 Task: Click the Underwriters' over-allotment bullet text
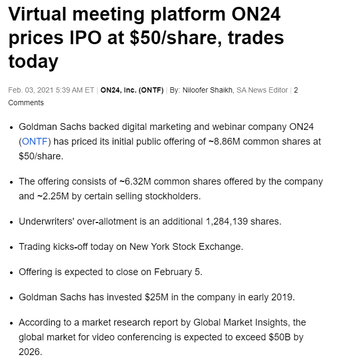point(150,221)
